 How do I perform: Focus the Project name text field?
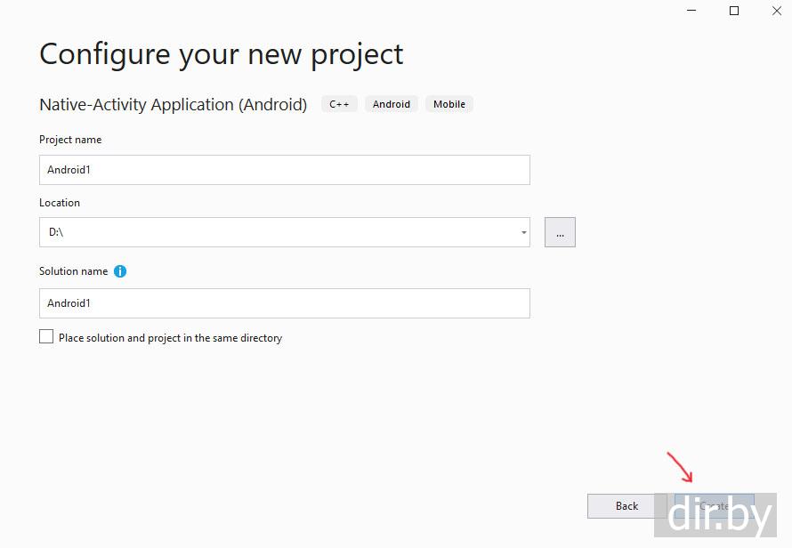coord(284,170)
